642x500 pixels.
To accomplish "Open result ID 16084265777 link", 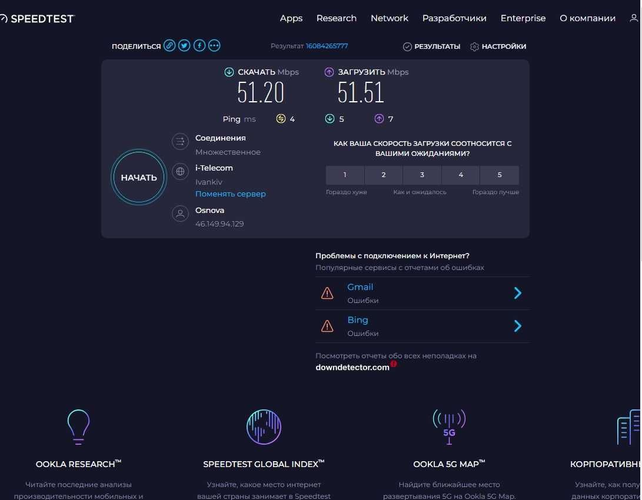I will point(327,46).
